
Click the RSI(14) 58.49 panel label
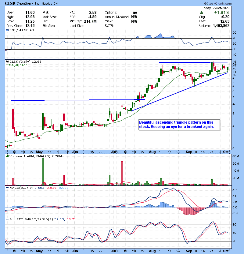point(22,30)
